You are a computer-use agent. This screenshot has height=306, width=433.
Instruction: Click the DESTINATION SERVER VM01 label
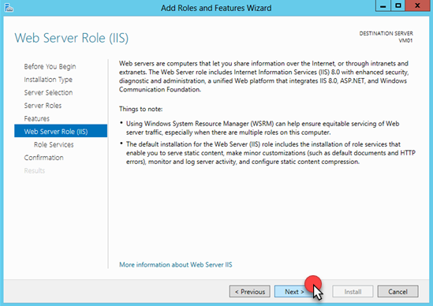(x=386, y=37)
